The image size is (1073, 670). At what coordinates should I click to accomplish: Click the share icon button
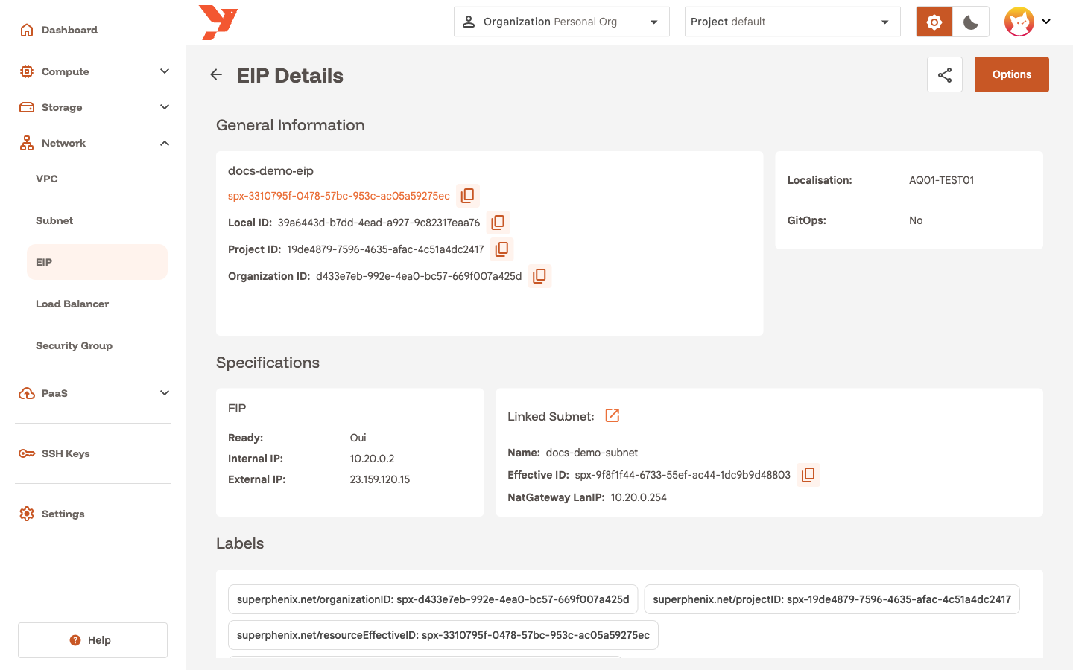tap(945, 74)
